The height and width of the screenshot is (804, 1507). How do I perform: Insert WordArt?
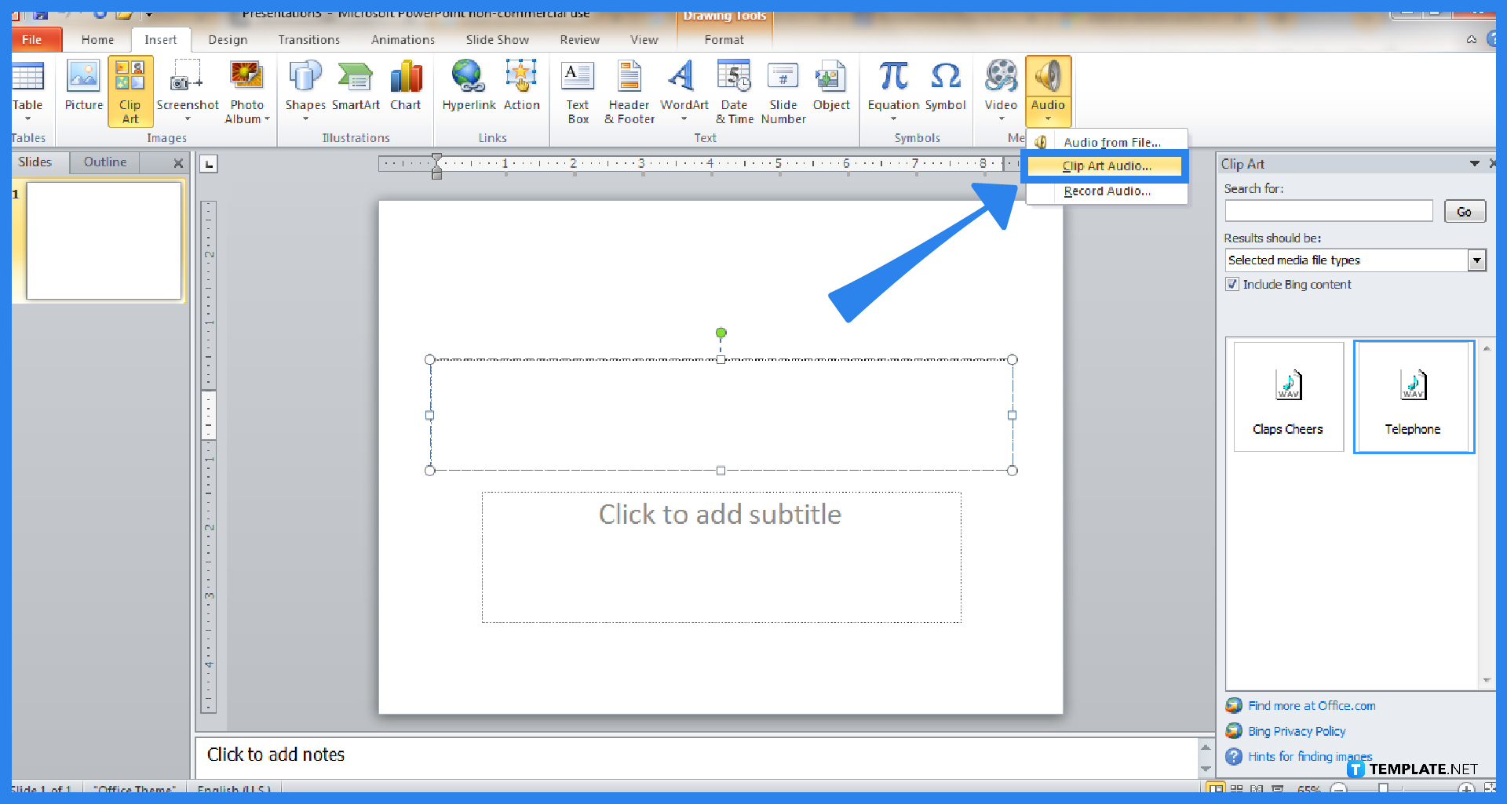coord(681,88)
